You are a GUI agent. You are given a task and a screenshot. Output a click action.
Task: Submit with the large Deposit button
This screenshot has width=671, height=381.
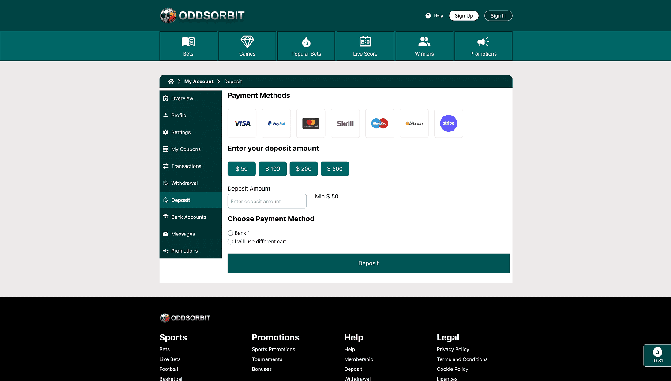pos(368,263)
